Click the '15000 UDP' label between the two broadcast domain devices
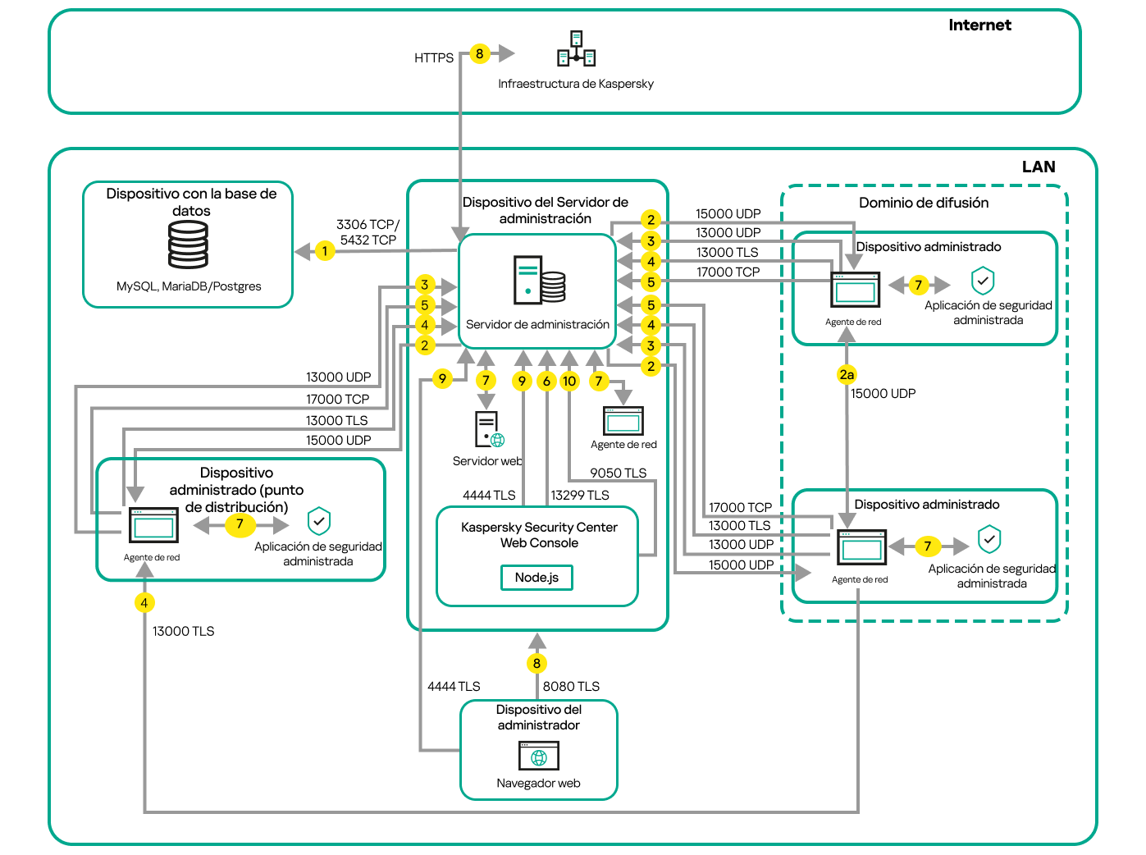1146x855 pixels. pos(883,394)
